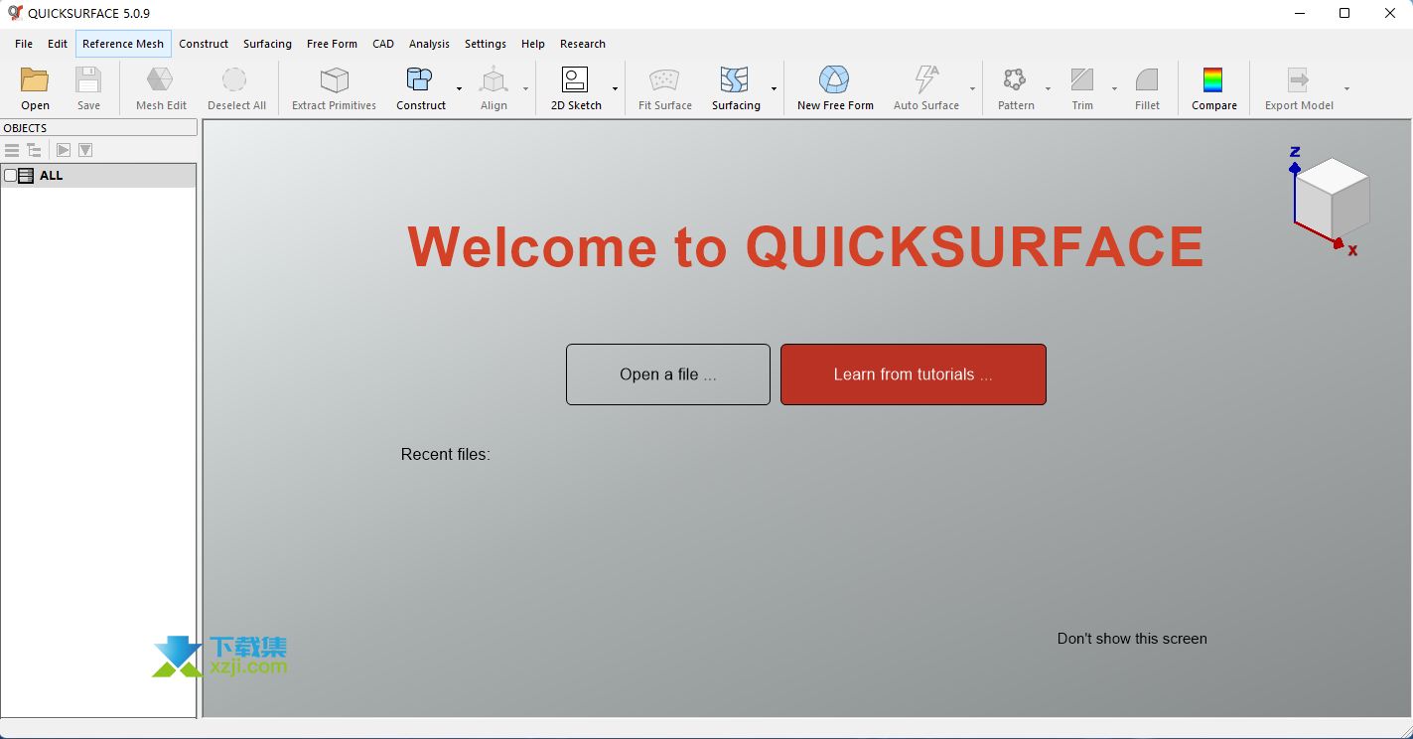
Task: Open the Edit menu
Action: coord(58,44)
